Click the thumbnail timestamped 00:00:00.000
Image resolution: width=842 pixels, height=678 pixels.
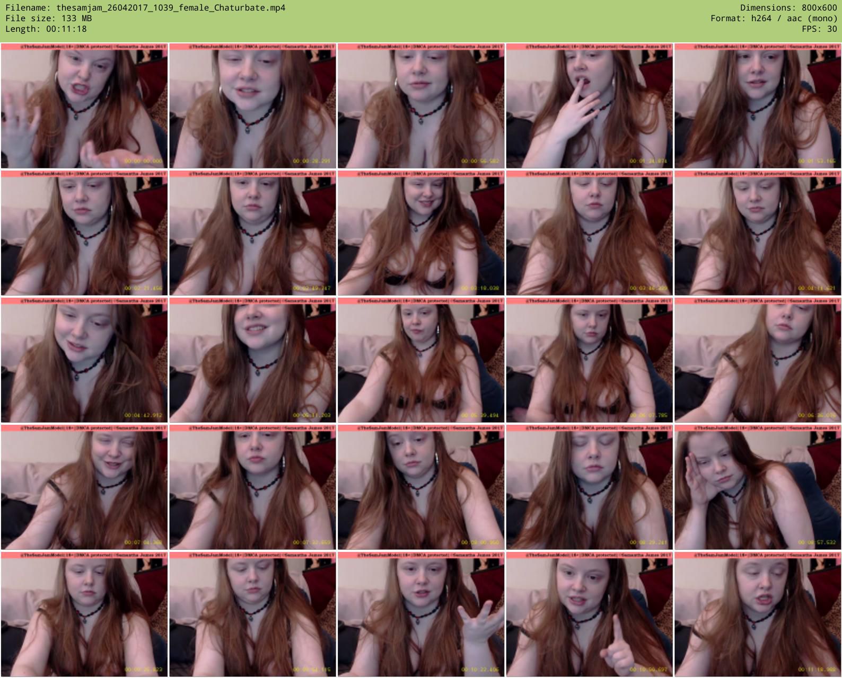click(x=84, y=106)
